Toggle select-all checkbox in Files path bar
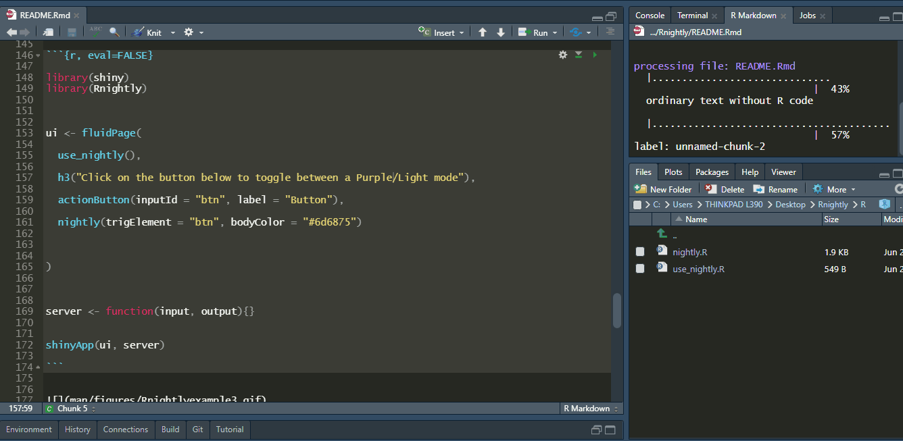Viewport: 903px width, 441px height. pos(637,205)
